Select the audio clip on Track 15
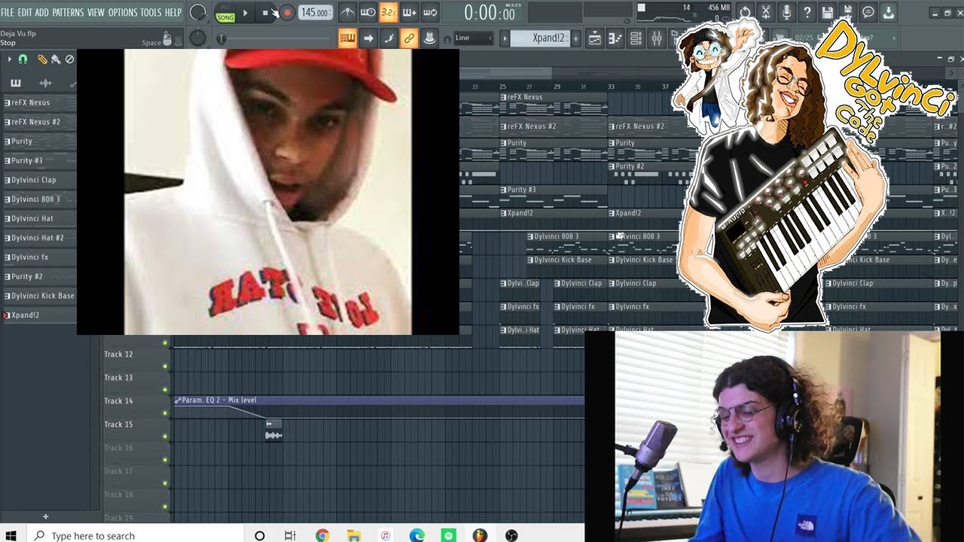 [x=273, y=430]
